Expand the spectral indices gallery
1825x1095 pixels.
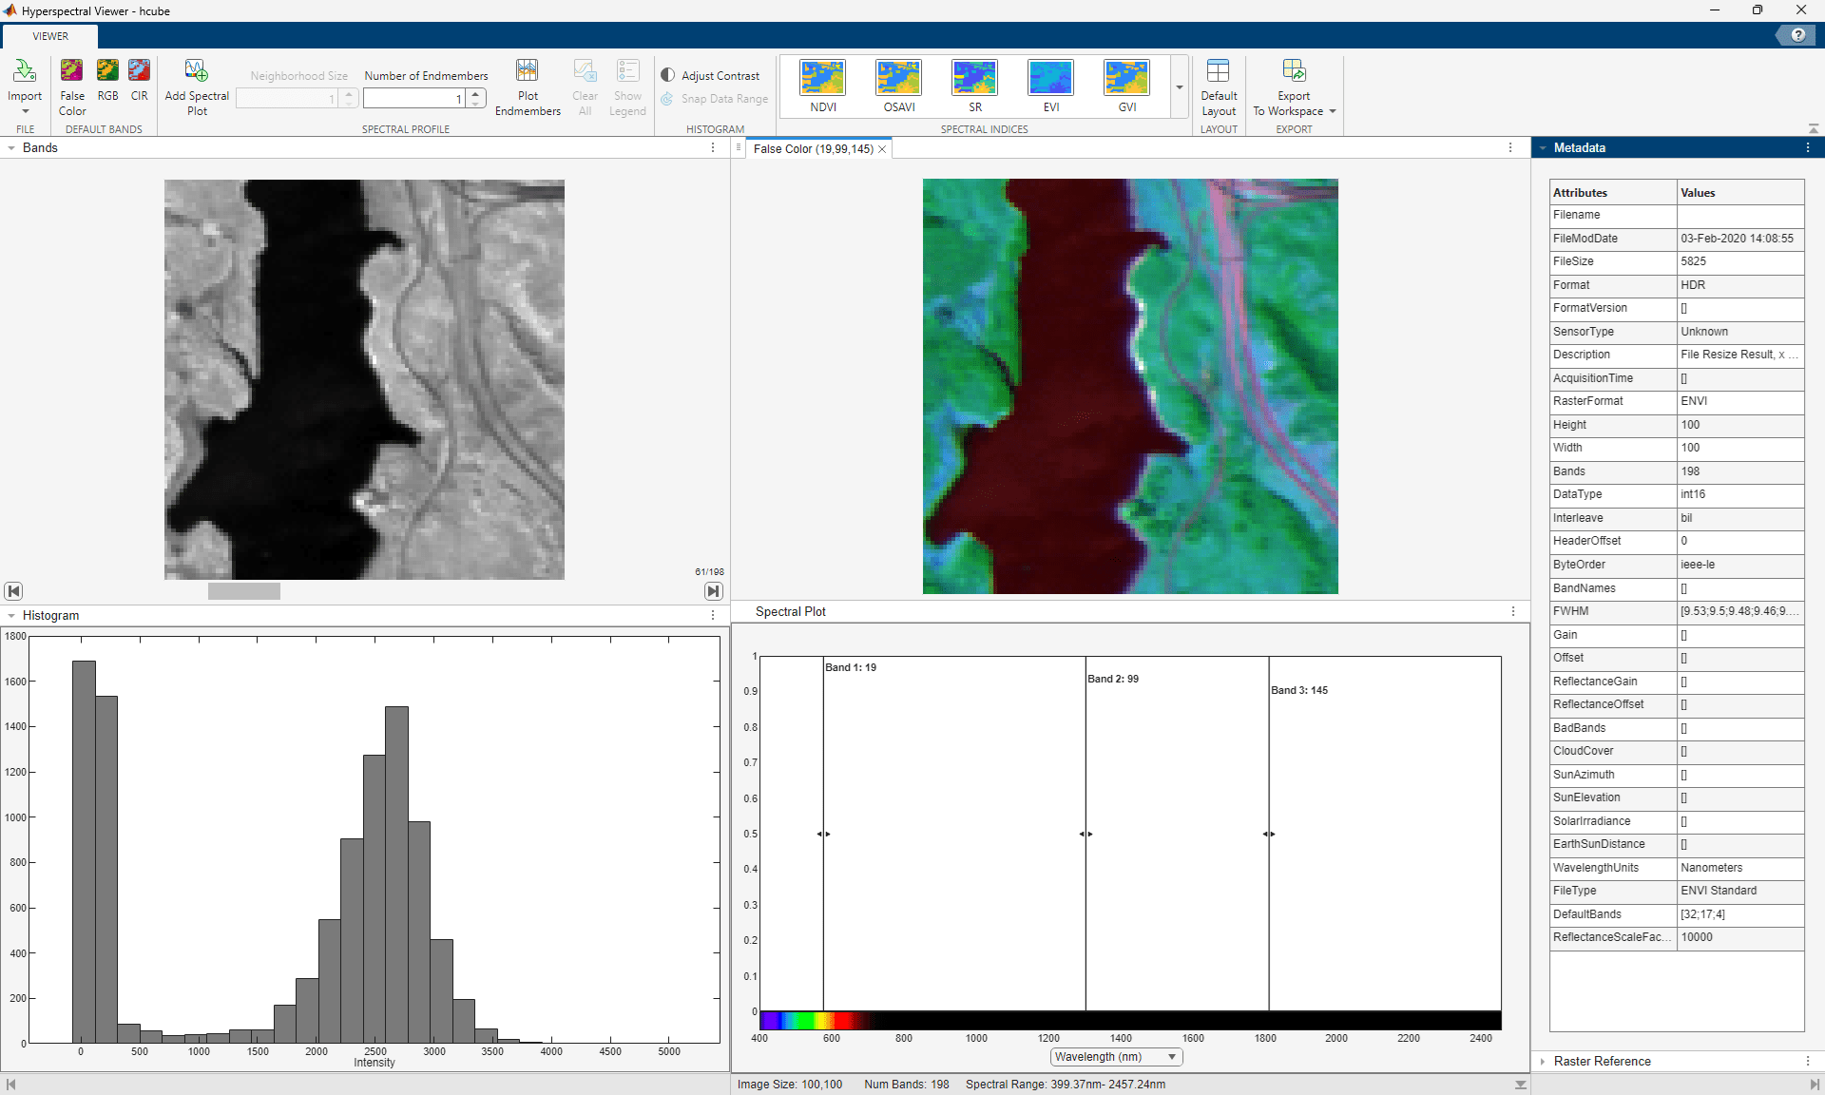1178,87
